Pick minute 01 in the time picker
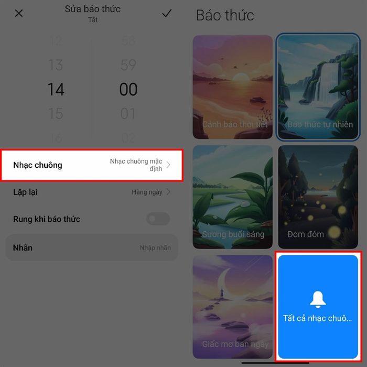 pyautogui.click(x=128, y=114)
